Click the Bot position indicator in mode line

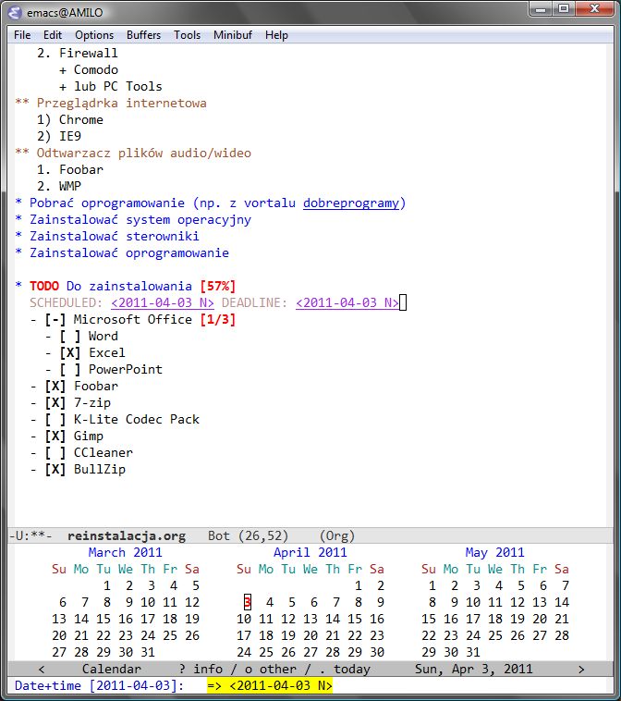(218, 535)
